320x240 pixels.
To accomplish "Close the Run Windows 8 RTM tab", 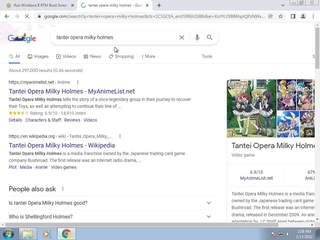I will (72, 5).
